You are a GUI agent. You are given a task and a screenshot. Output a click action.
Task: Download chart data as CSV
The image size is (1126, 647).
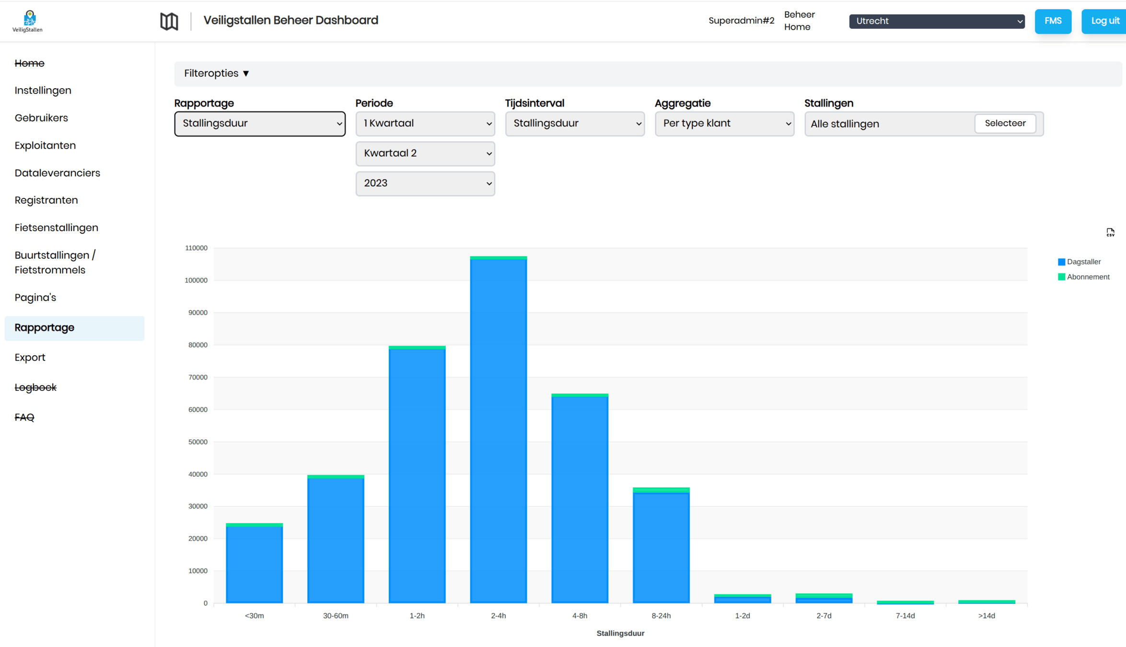[1110, 233]
